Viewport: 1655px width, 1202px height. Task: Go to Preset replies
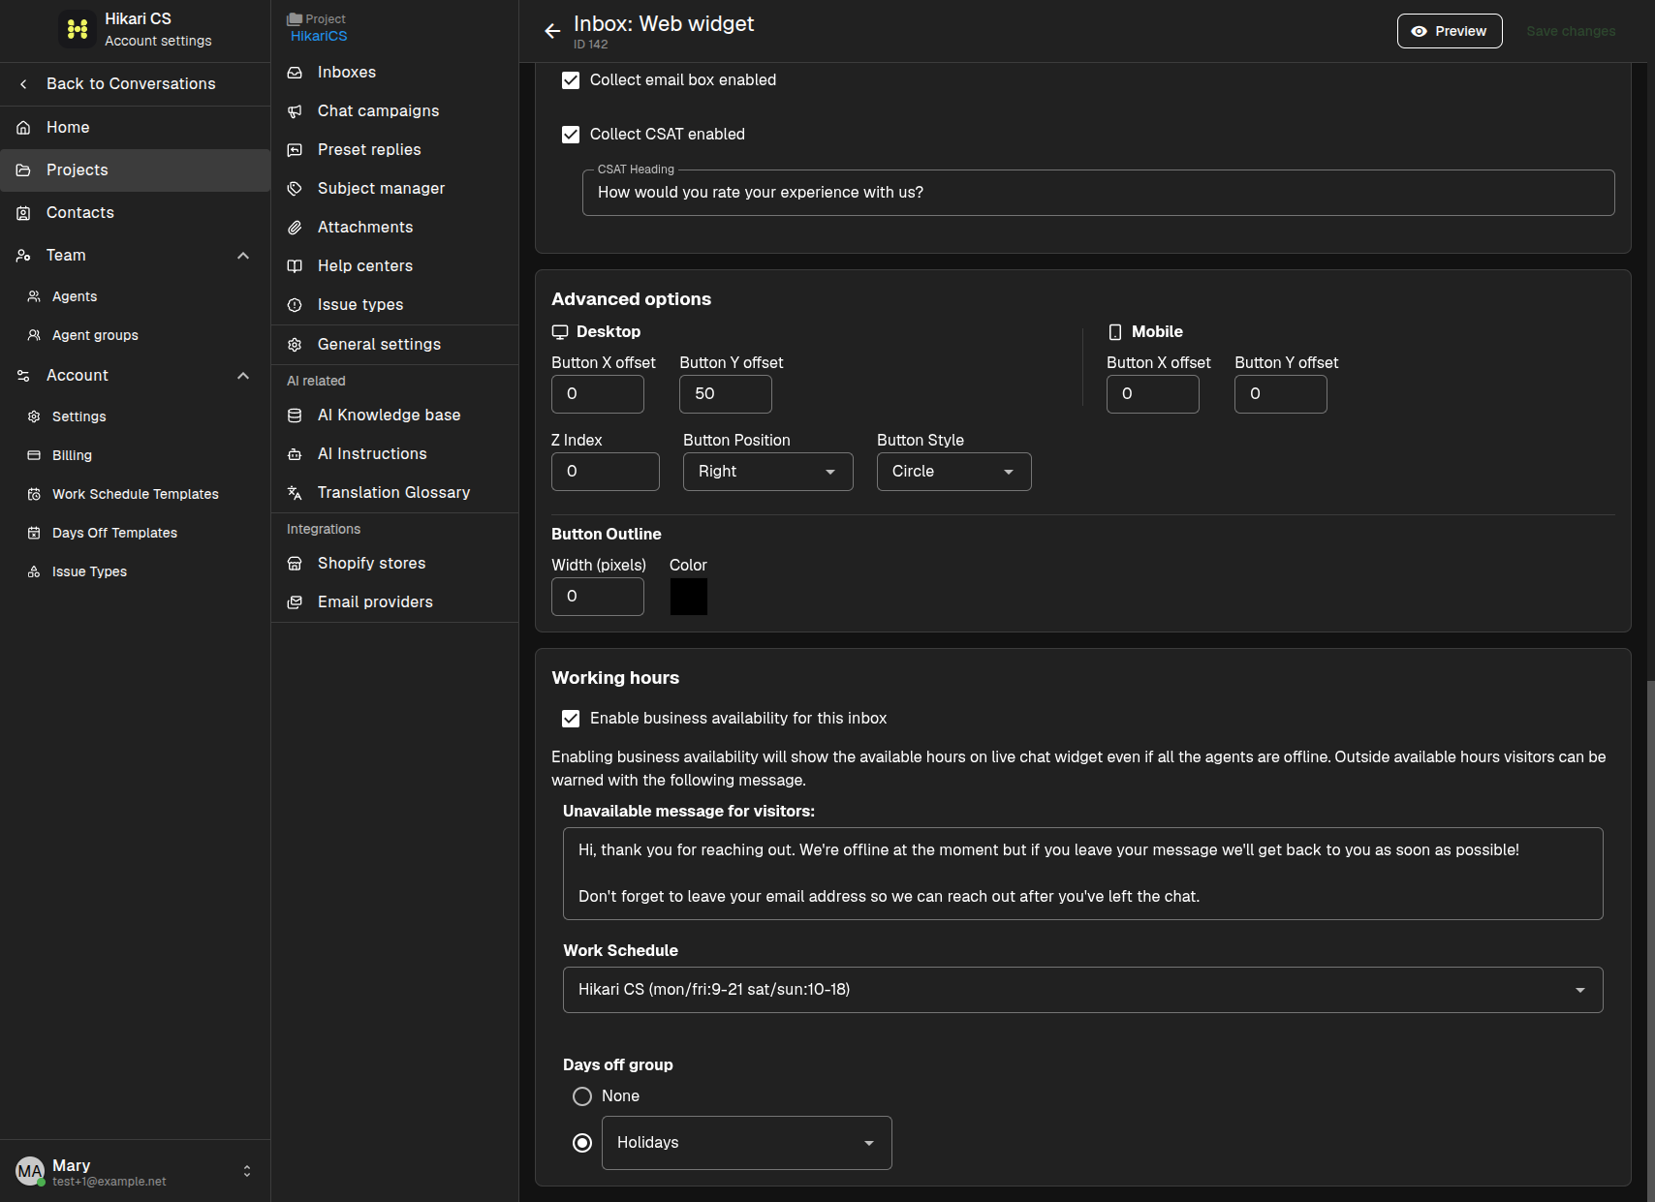[395, 150]
